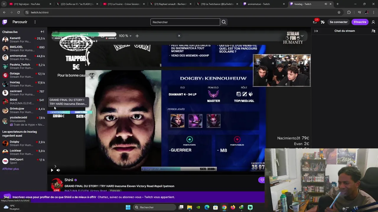Click the search magnifier button
Image resolution: width=378 pixels, height=212 pixels.
[x=224, y=22]
